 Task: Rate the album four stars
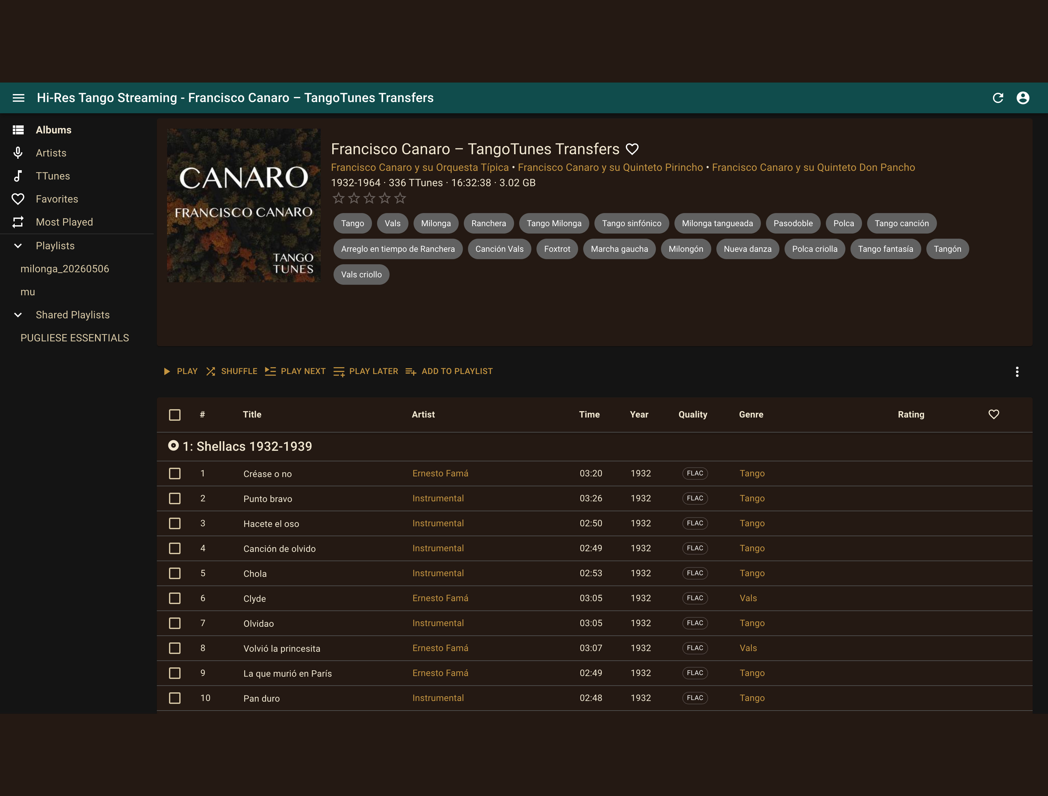[385, 198]
